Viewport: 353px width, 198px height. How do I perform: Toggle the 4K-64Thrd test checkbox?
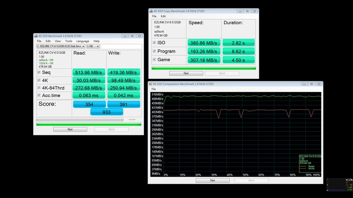(39, 88)
